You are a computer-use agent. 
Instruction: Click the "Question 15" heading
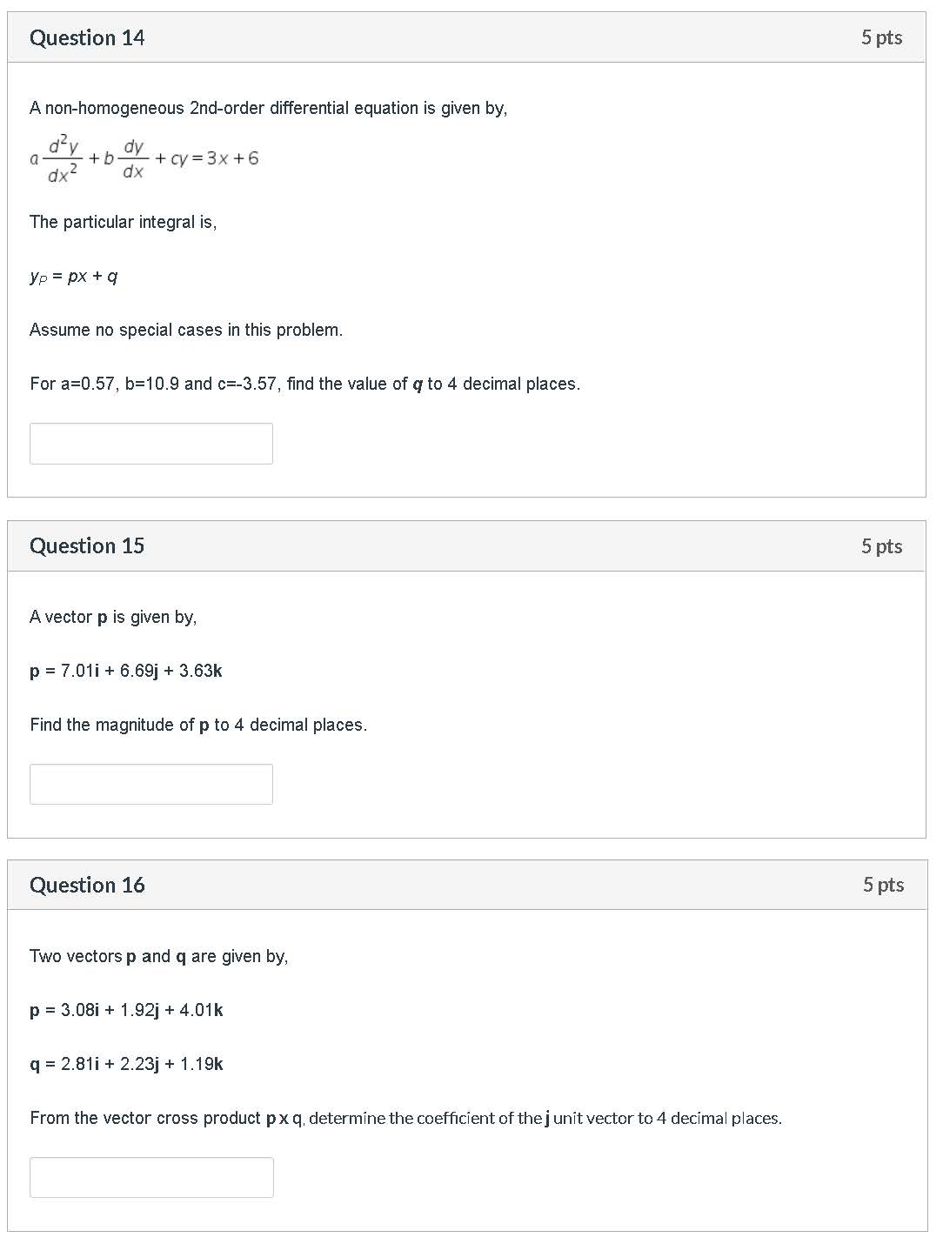pyautogui.click(x=87, y=545)
